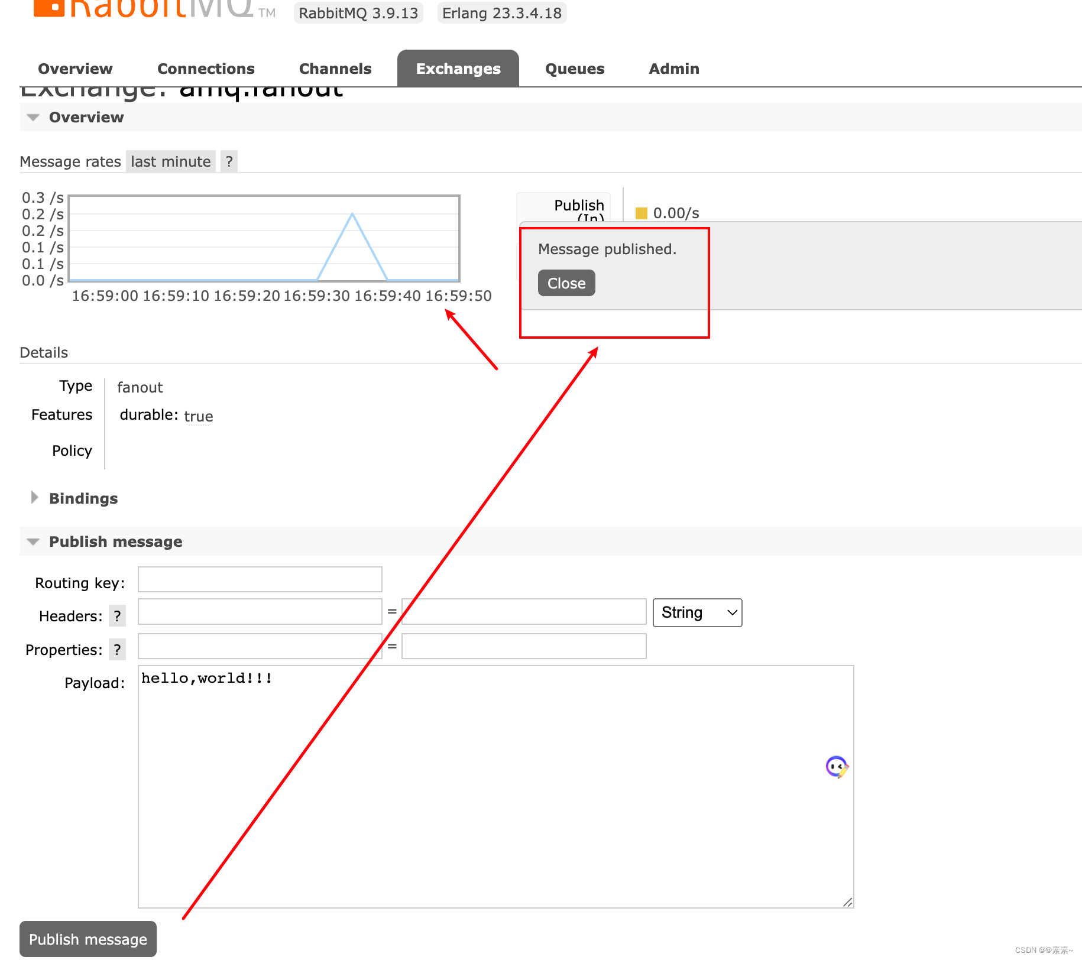The image size is (1082, 960).
Task: Open help for Properties
Action: click(x=117, y=650)
